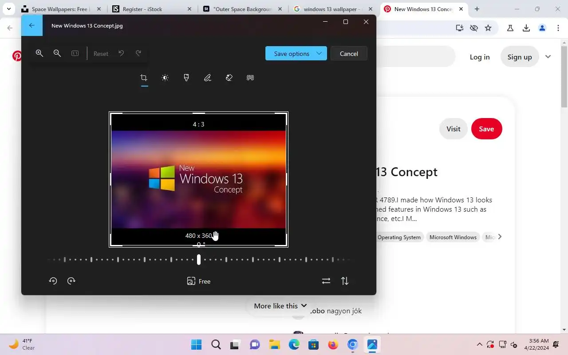Click Cancel to discard edits
The image size is (568, 355).
click(x=349, y=53)
